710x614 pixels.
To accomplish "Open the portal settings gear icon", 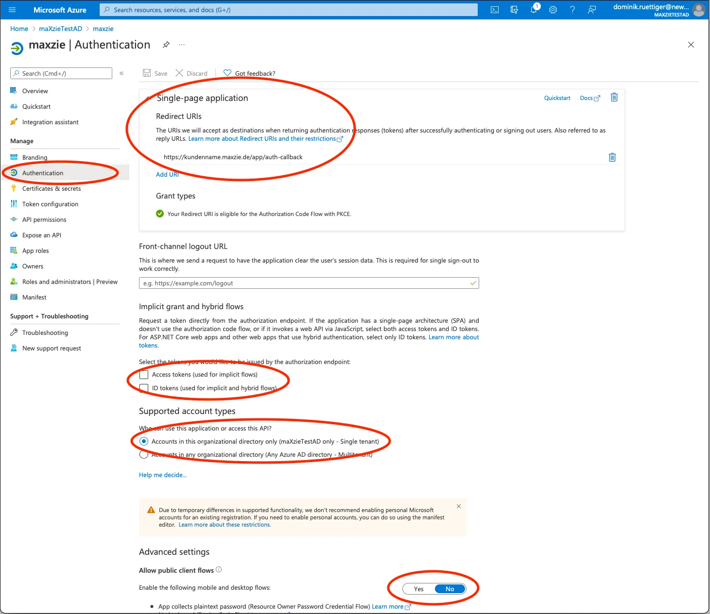I will (553, 10).
